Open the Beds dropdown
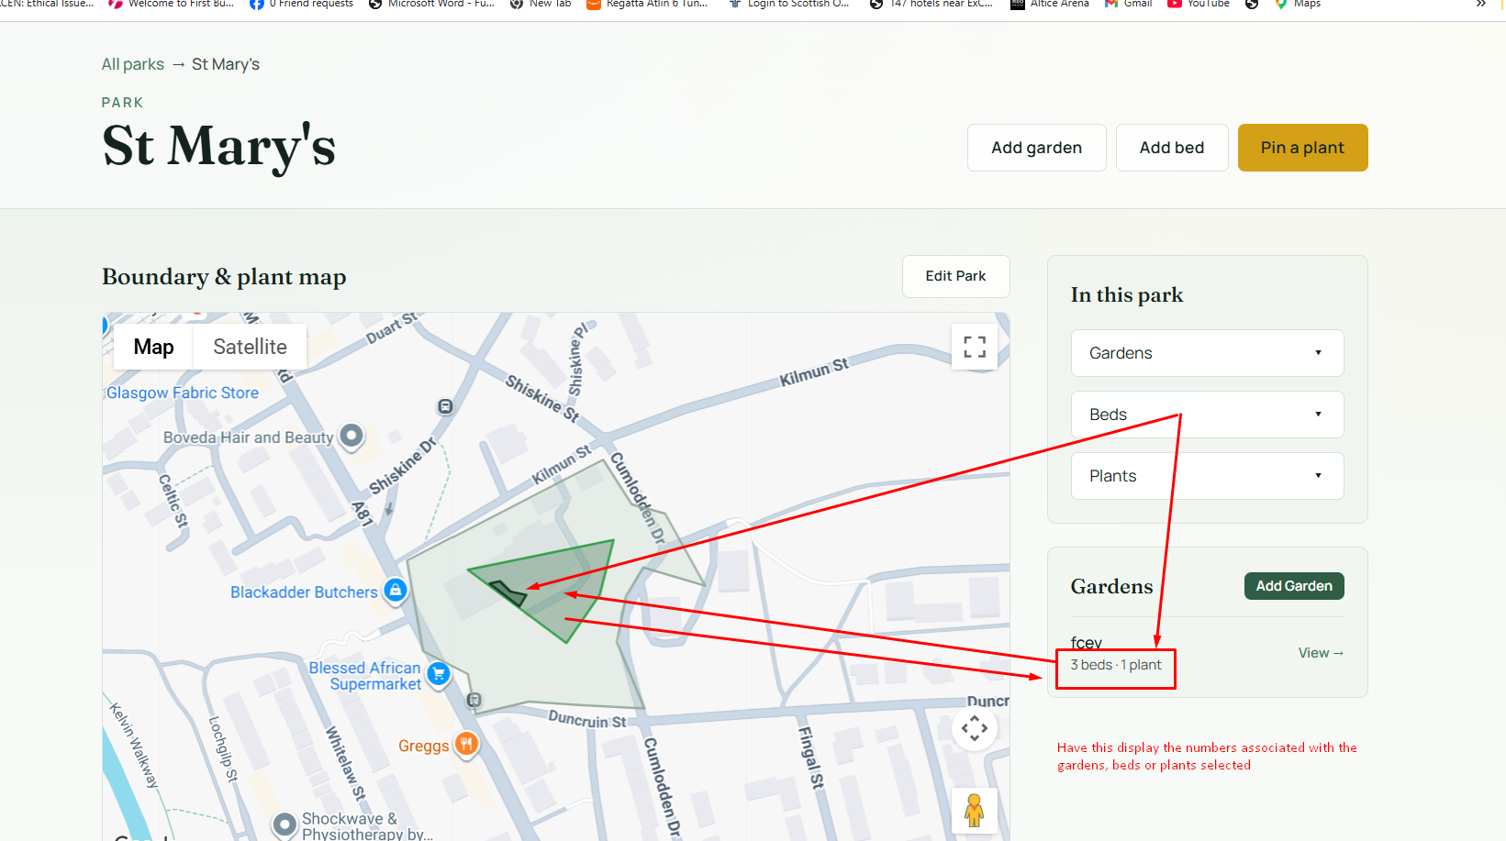This screenshot has width=1506, height=841. (1207, 415)
